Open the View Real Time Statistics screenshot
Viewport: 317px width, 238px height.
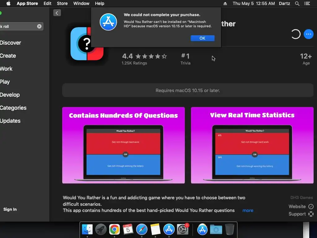tap(252, 145)
